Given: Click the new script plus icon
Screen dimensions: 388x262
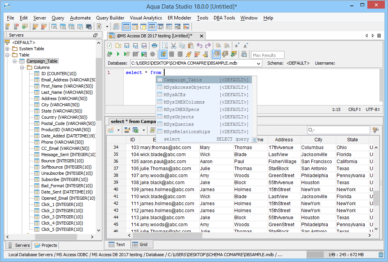Looking at the screenshot, I should [110, 46].
